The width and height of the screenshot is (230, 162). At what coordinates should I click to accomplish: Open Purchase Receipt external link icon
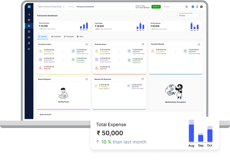[x=199, y=44]
